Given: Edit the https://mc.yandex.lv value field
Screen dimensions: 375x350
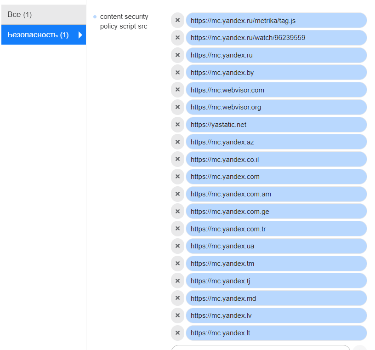Looking at the screenshot, I should pyautogui.click(x=276, y=316).
